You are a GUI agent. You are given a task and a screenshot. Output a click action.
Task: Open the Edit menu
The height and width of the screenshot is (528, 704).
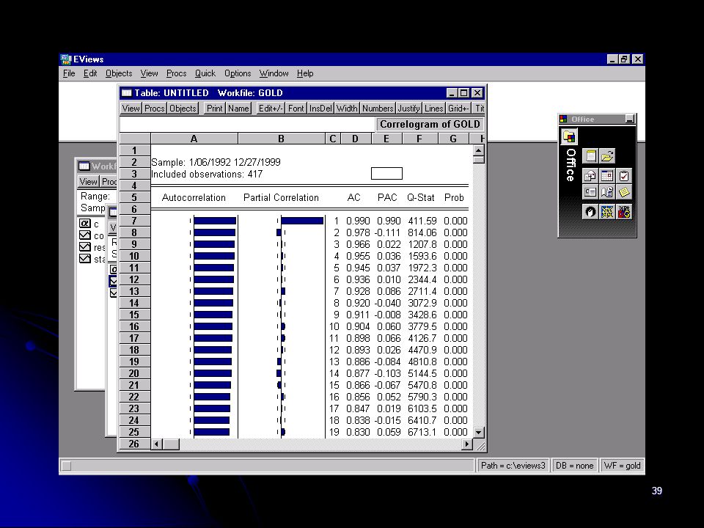(x=89, y=73)
